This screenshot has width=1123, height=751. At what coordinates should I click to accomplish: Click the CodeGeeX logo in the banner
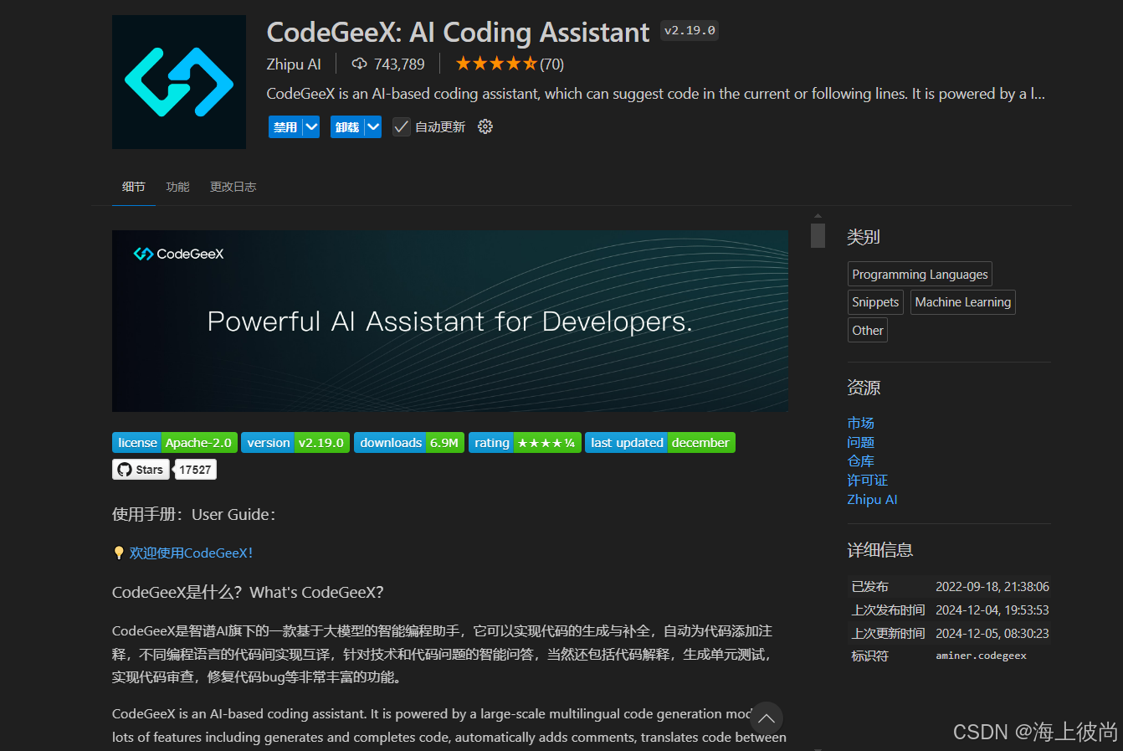point(179,254)
